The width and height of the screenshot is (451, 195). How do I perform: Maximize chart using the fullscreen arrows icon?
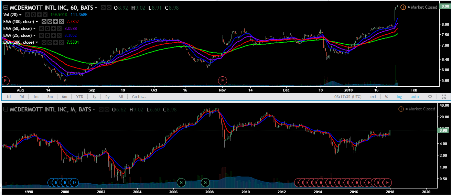444,97
